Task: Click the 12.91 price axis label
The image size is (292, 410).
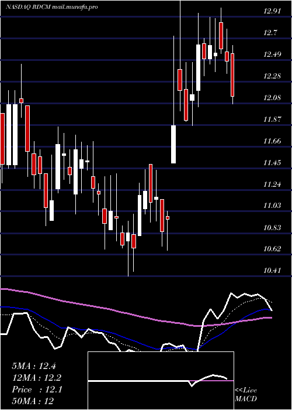Action: point(272,11)
